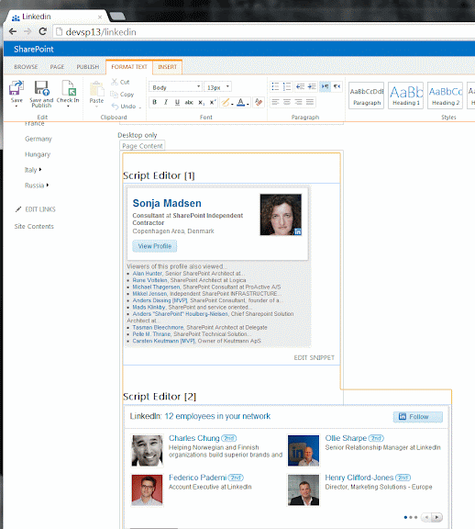Set left-to-right text direction

click(325, 86)
